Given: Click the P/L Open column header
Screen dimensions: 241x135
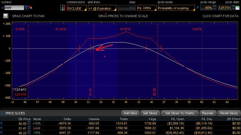Looking at the screenshot, I should [x=178, y=119].
